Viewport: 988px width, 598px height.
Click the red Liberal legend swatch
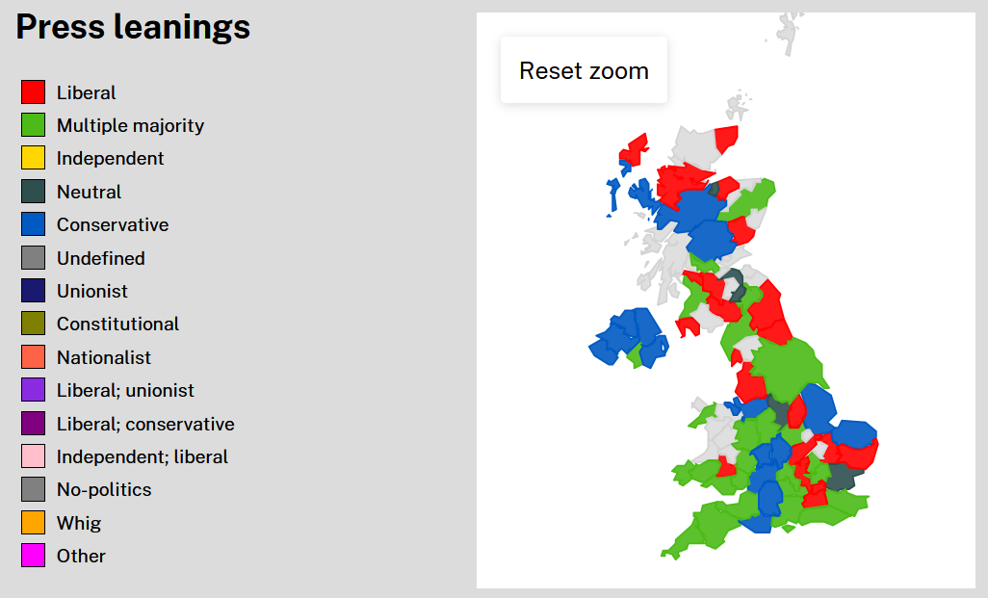click(34, 92)
